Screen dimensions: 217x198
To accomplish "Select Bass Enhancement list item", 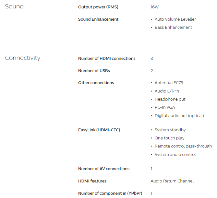I will click(x=173, y=27).
